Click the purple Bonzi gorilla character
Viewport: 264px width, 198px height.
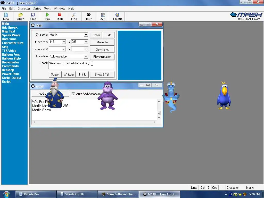click(x=108, y=96)
